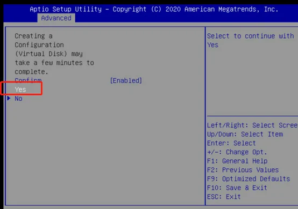
Task: Click the 'Select to continue with Yes' help text
Action: point(251,40)
